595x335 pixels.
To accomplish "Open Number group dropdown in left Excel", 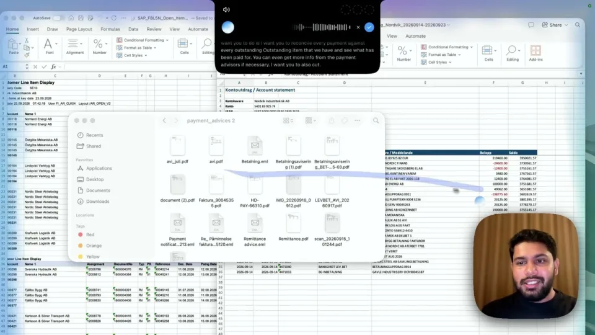I will coord(99,47).
